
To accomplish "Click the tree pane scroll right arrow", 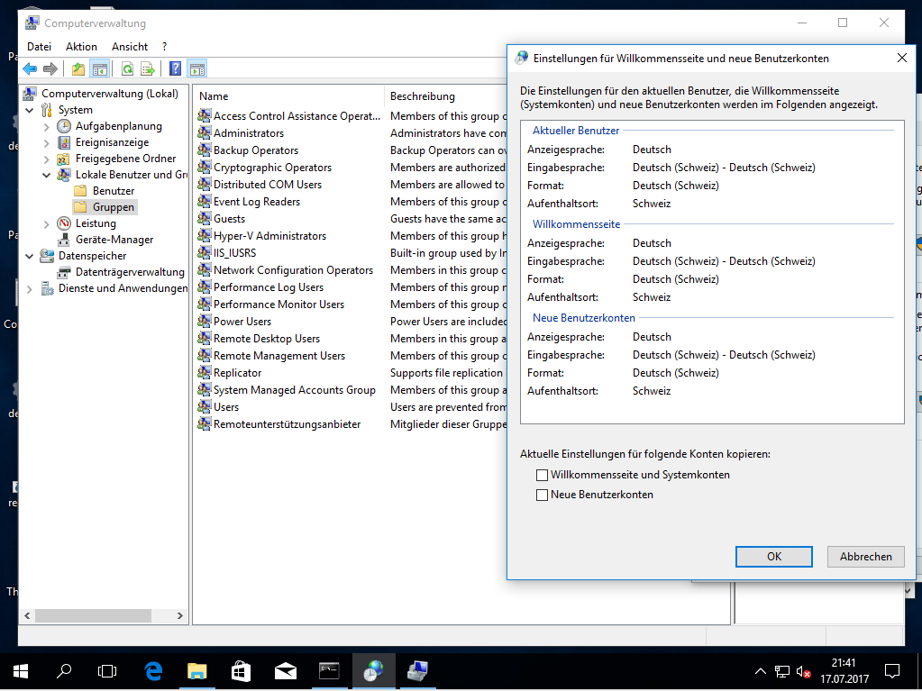I will point(180,616).
